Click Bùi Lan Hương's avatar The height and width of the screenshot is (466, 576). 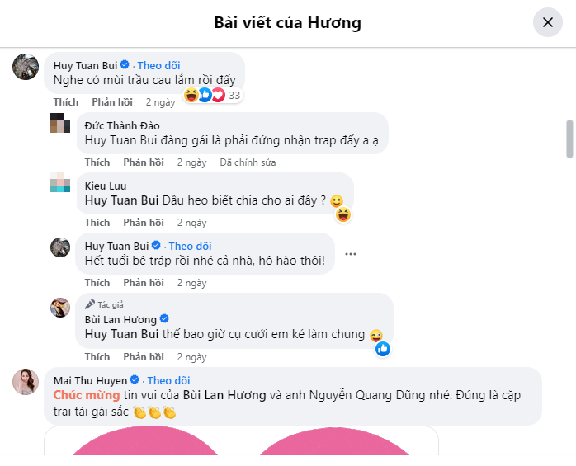coord(60,308)
